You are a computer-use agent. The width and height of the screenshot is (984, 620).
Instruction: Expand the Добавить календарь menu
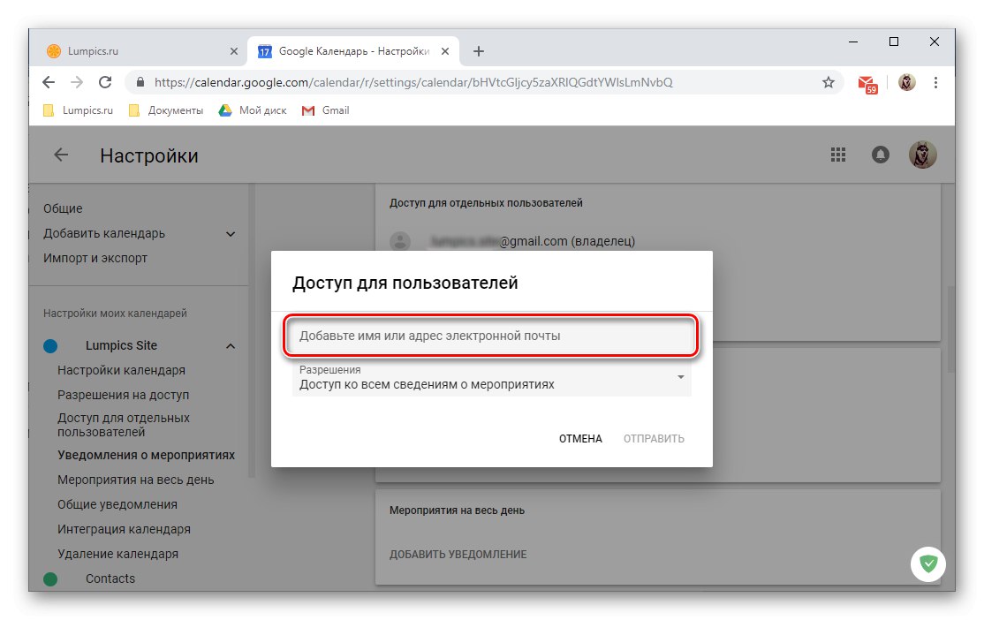point(231,233)
